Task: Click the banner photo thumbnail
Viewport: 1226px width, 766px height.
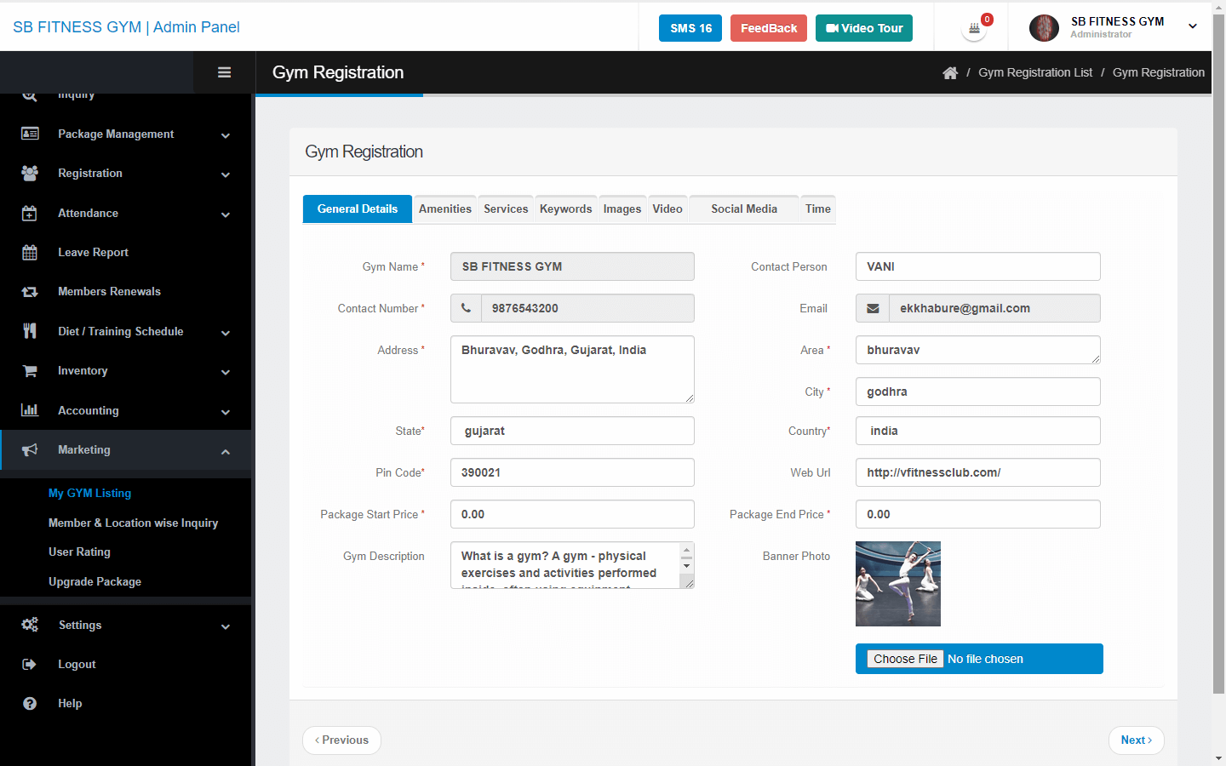Action: (897, 584)
